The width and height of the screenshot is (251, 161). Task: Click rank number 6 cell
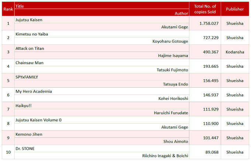point(8,95)
